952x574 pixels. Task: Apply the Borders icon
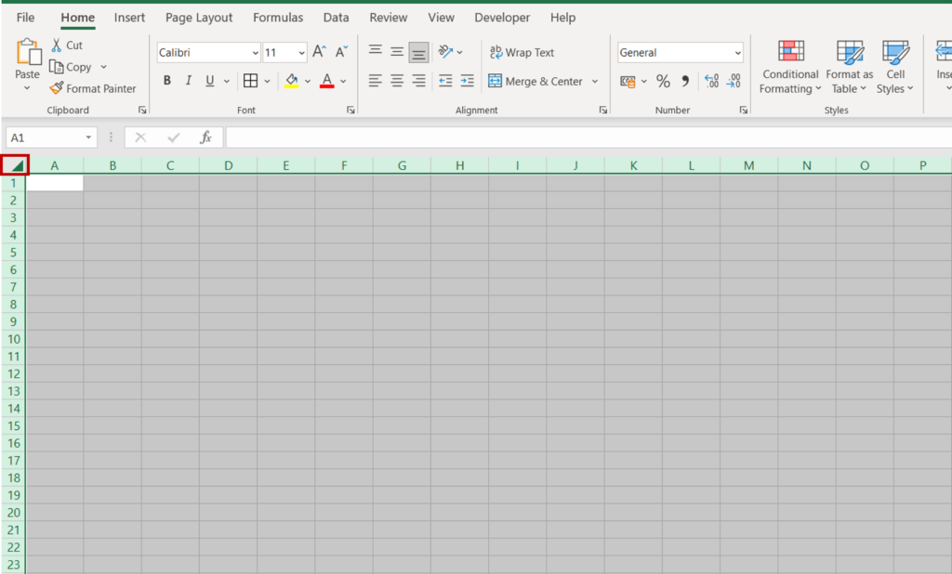pyautogui.click(x=250, y=81)
